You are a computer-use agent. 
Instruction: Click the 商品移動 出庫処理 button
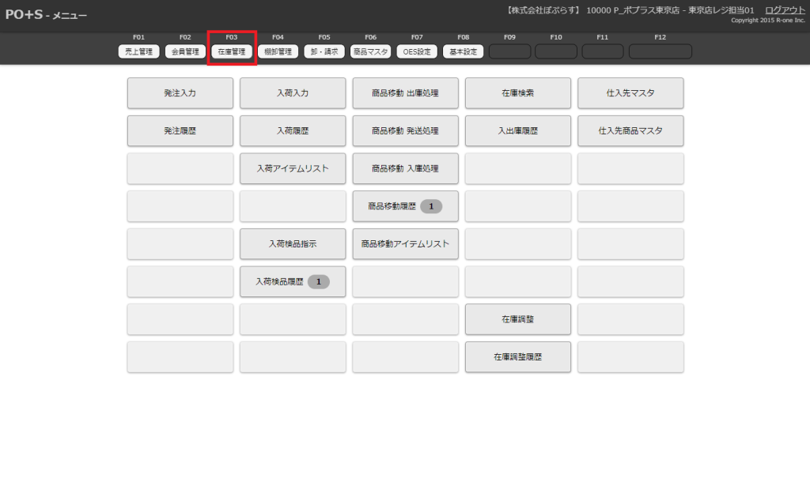coord(405,93)
